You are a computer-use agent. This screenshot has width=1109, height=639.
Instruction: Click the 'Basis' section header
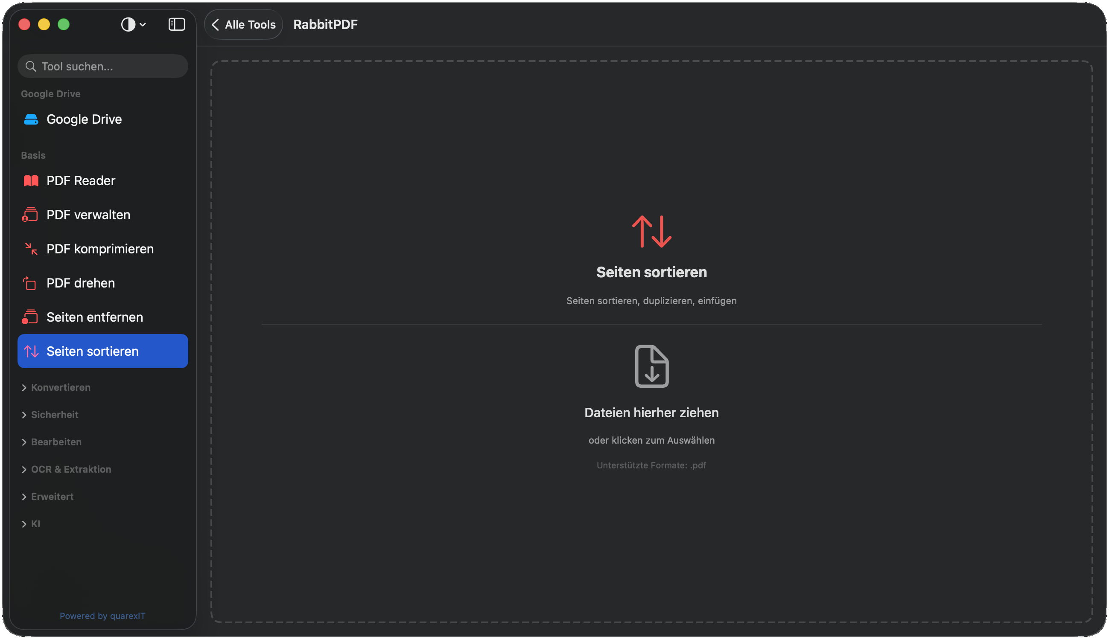[33, 155]
